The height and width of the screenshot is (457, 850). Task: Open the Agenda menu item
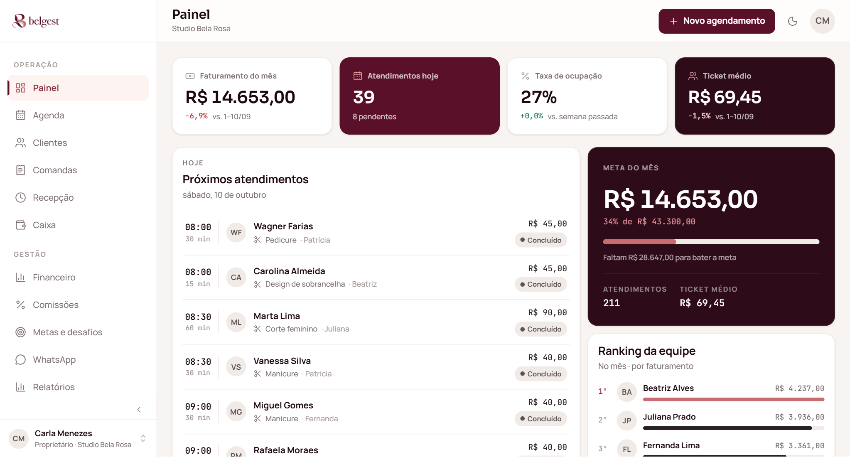78,115
